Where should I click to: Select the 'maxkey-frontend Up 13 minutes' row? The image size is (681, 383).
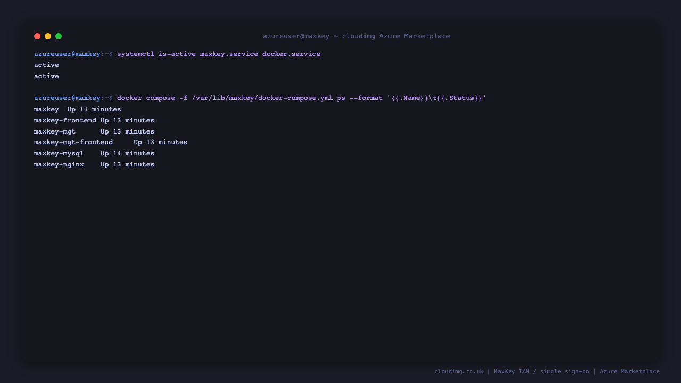coord(94,120)
